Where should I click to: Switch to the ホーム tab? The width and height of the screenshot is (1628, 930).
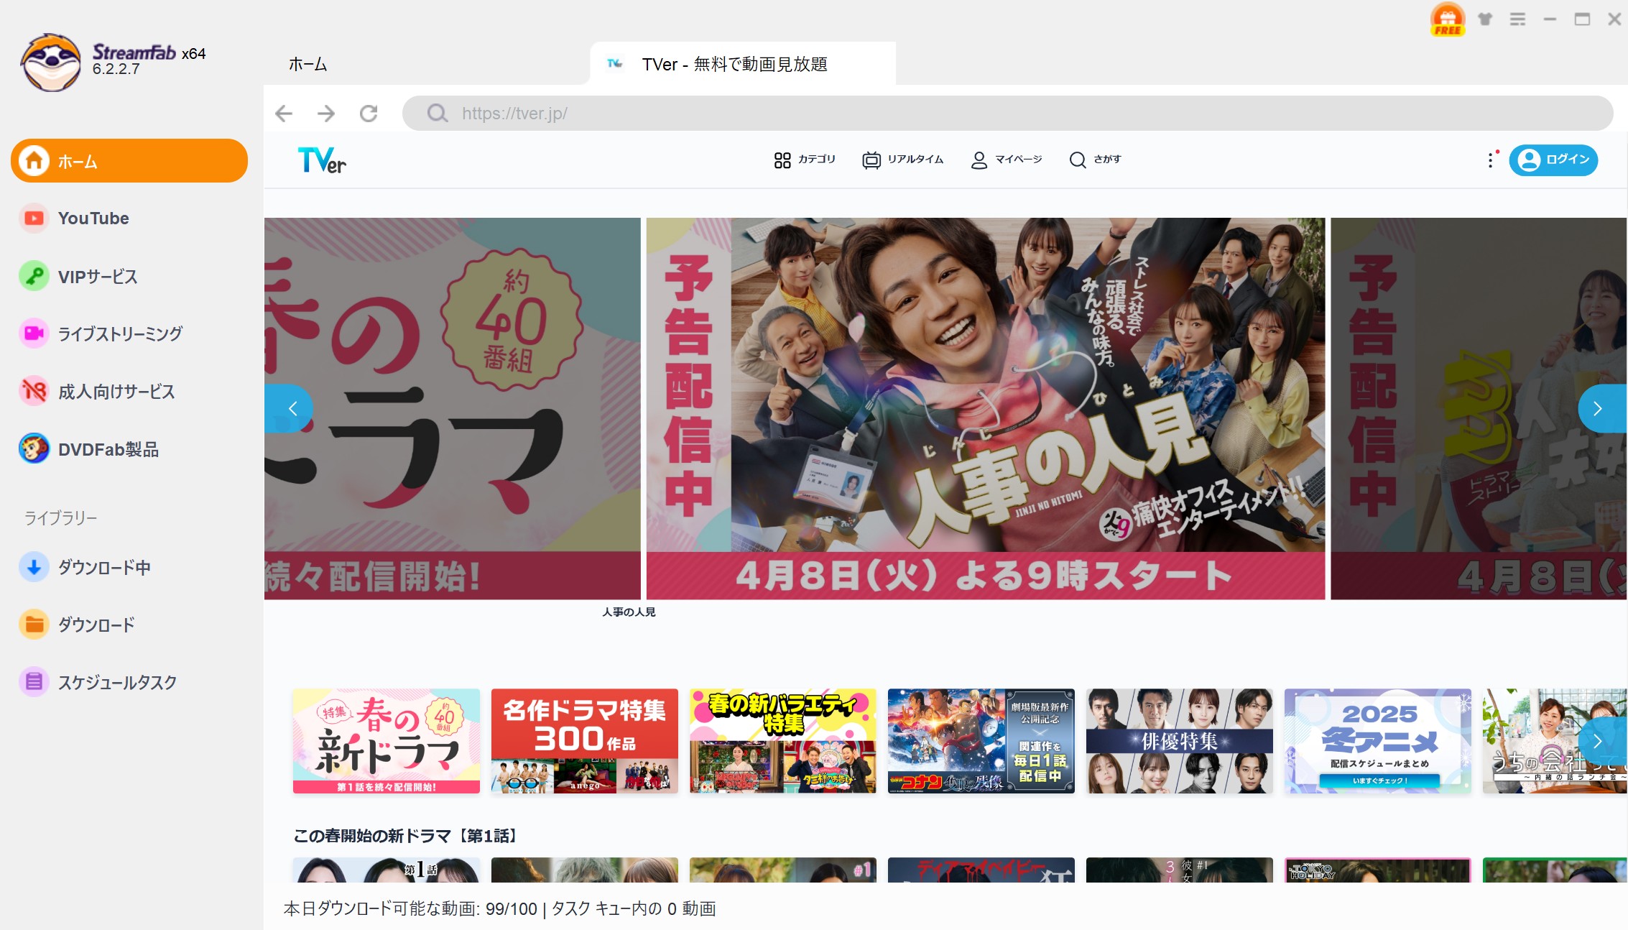pyautogui.click(x=307, y=65)
